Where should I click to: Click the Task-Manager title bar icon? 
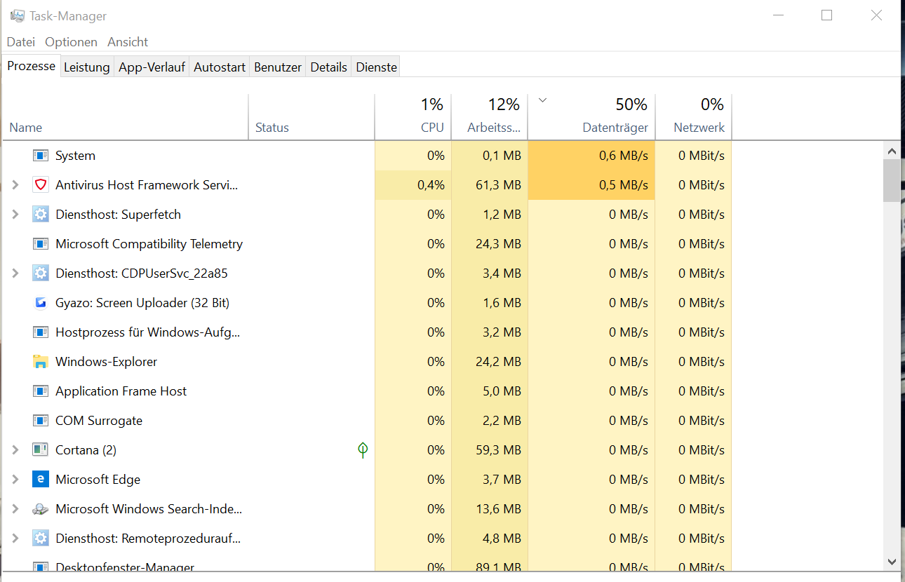[18, 15]
